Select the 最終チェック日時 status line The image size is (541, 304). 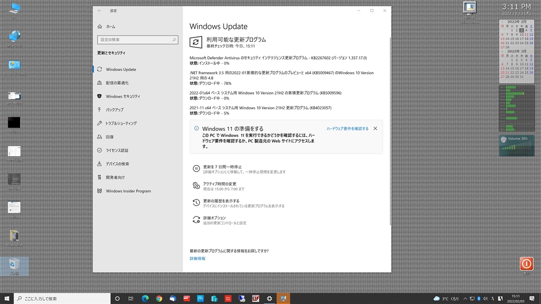(x=230, y=46)
